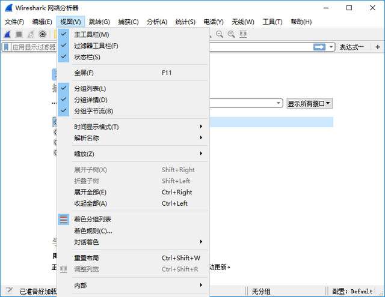
Task: Click the shark fin start capture icon
Action: (x=7, y=34)
